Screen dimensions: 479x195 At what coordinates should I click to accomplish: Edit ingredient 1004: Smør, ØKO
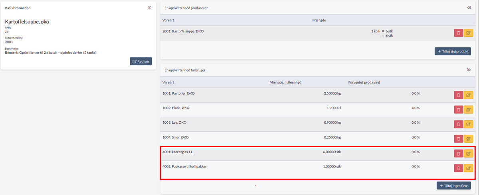(x=468, y=139)
